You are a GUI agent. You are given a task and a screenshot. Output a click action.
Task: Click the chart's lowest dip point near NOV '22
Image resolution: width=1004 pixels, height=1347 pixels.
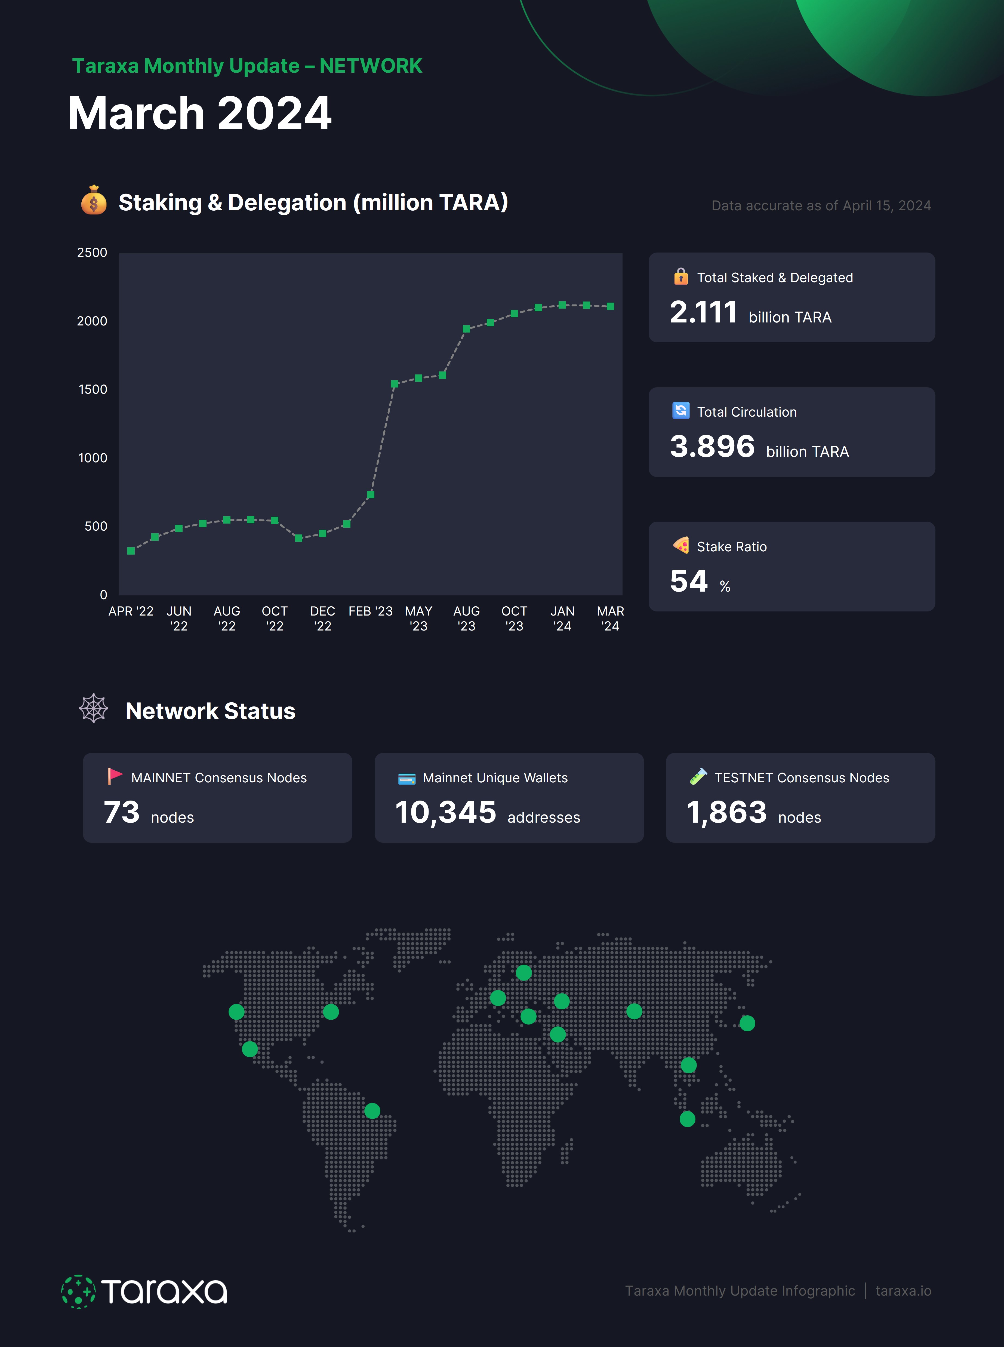coord(298,538)
